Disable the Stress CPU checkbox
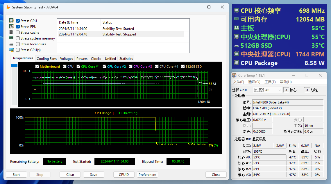The height and width of the screenshot is (184, 331). pos(18,21)
